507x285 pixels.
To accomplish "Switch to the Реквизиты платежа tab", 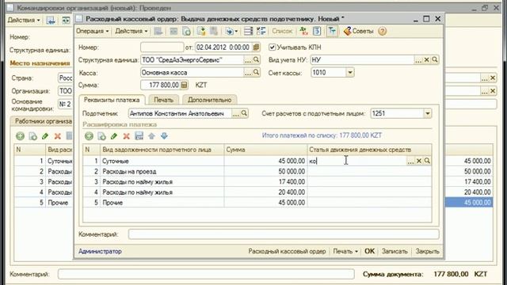I will coord(112,100).
